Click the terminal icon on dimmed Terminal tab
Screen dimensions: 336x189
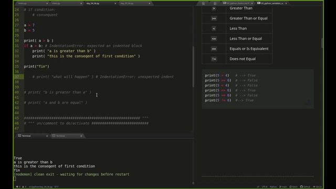click(54, 135)
